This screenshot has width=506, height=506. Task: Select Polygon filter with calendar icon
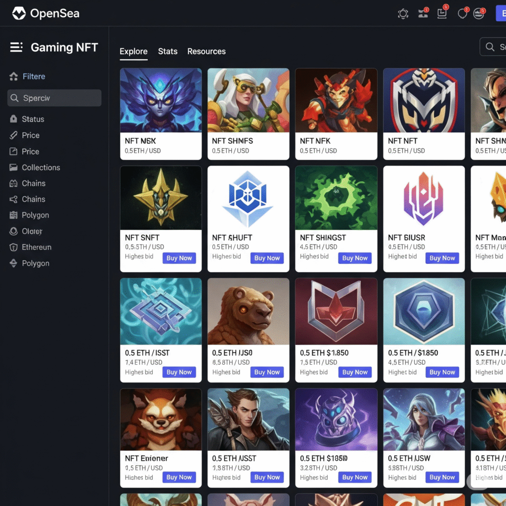(29, 215)
